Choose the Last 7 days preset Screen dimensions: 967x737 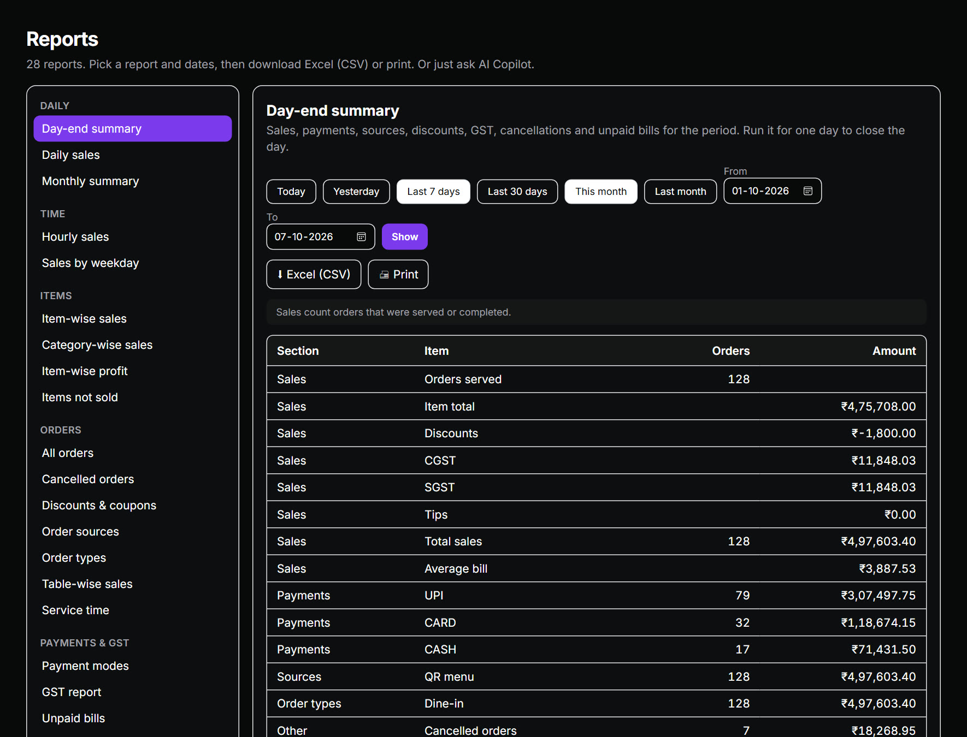click(x=433, y=192)
